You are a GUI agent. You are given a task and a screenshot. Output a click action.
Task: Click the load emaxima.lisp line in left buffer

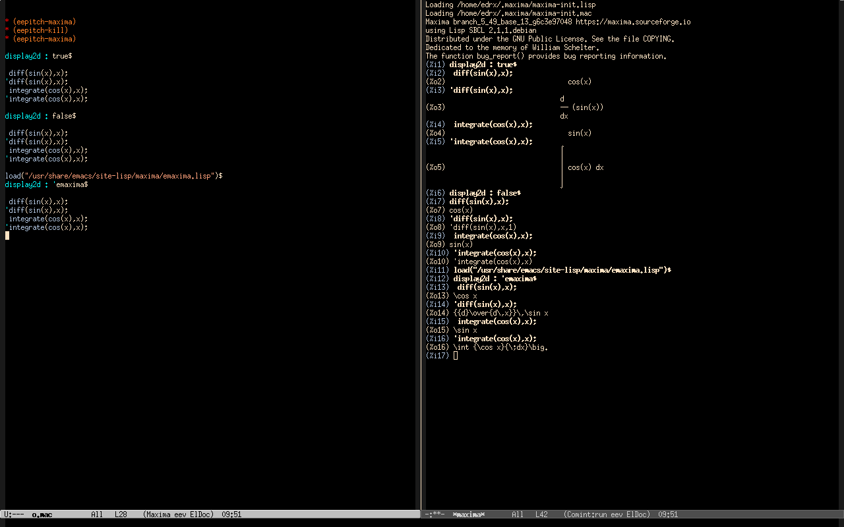113,176
